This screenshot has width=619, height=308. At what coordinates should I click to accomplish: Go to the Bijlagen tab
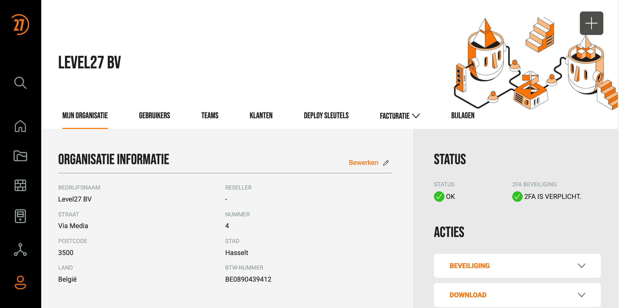463,116
